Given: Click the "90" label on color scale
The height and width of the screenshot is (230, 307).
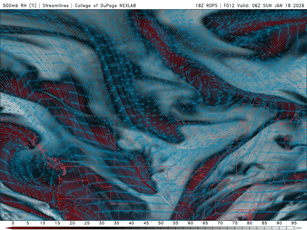Looking at the screenshot, I should [x=279, y=223].
